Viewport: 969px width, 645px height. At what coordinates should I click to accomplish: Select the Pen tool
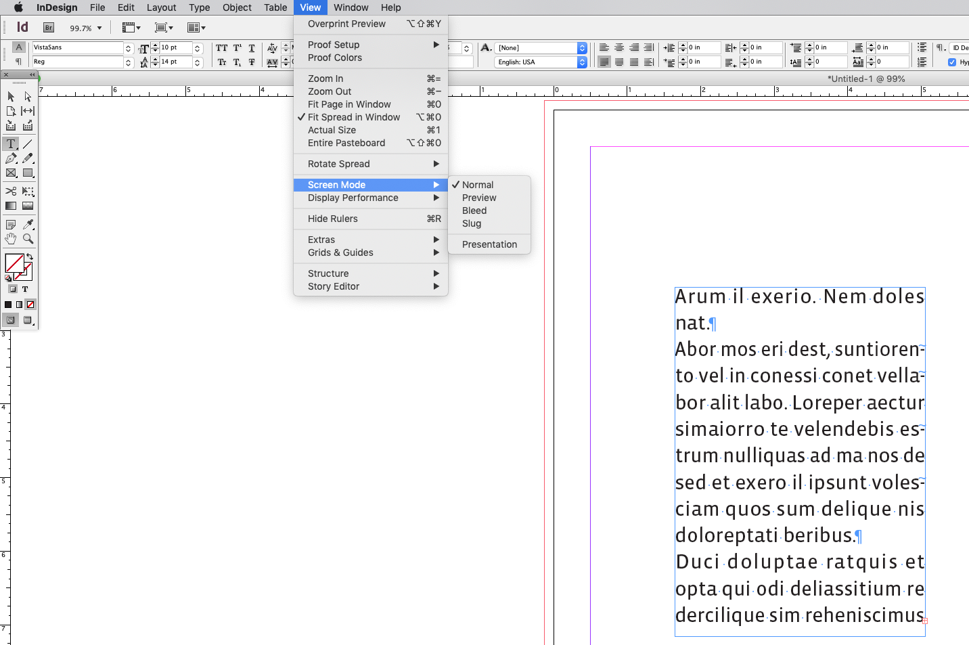point(11,158)
